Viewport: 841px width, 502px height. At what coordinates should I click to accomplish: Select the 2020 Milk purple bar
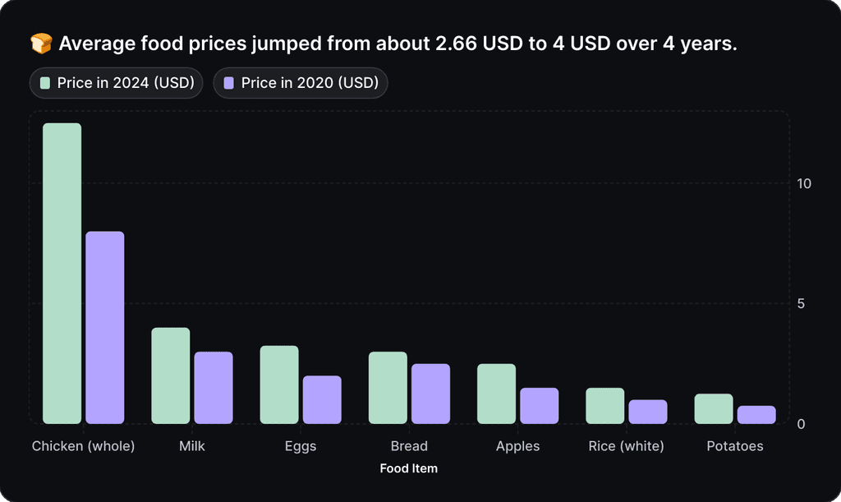pyautogui.click(x=214, y=388)
